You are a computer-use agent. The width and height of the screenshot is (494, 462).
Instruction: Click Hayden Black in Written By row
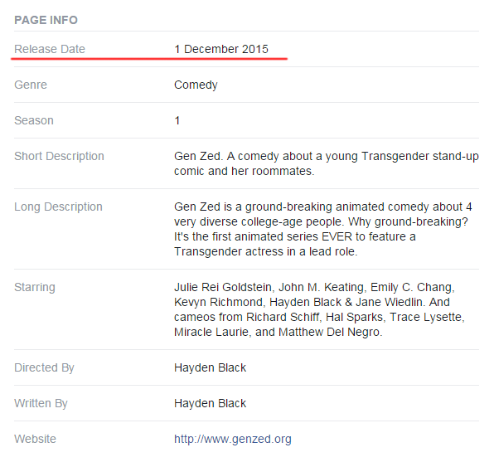(211, 403)
